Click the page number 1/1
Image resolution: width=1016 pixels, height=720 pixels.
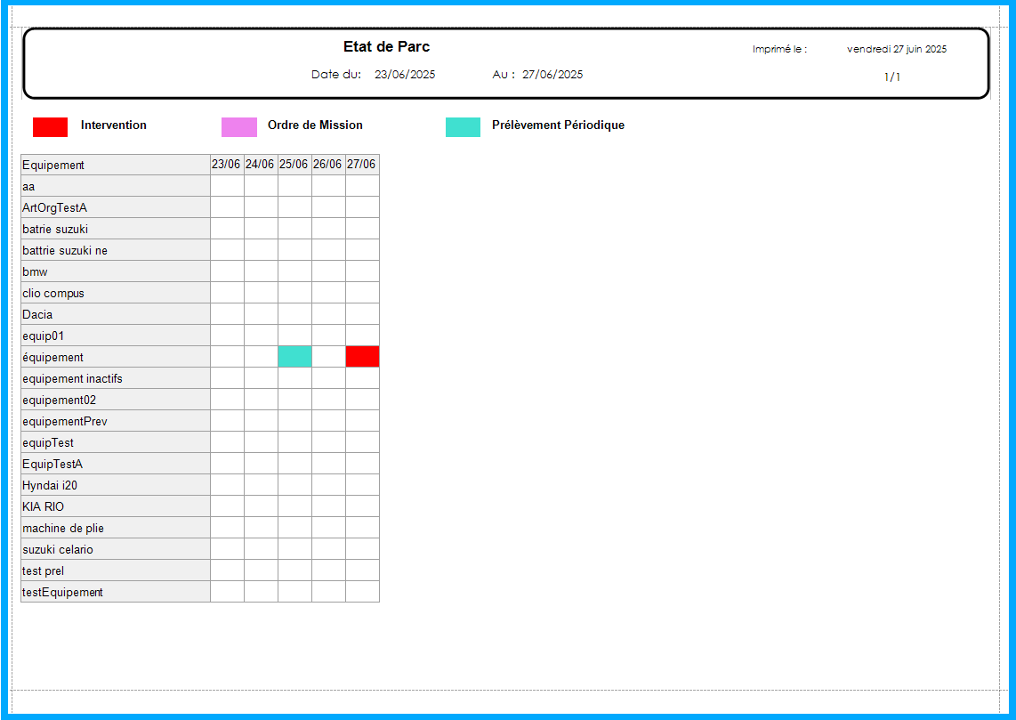891,77
